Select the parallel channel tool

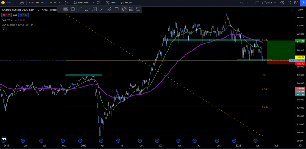124,9
